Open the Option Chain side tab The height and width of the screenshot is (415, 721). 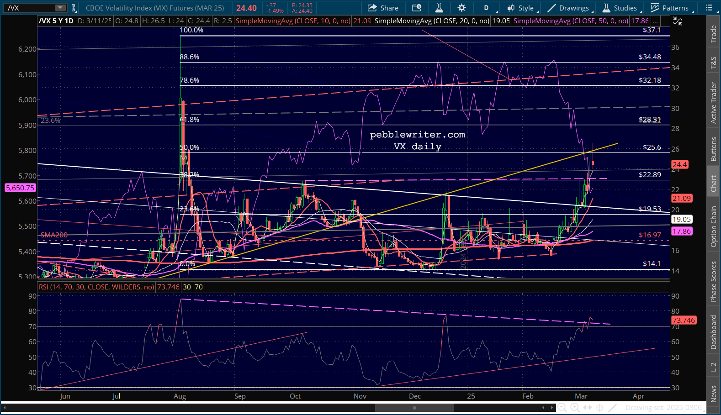713,227
